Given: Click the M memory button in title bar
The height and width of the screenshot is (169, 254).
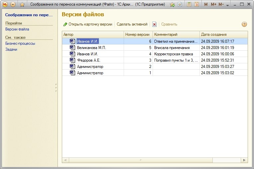Looking at the screenshot, I should coord(206,5).
